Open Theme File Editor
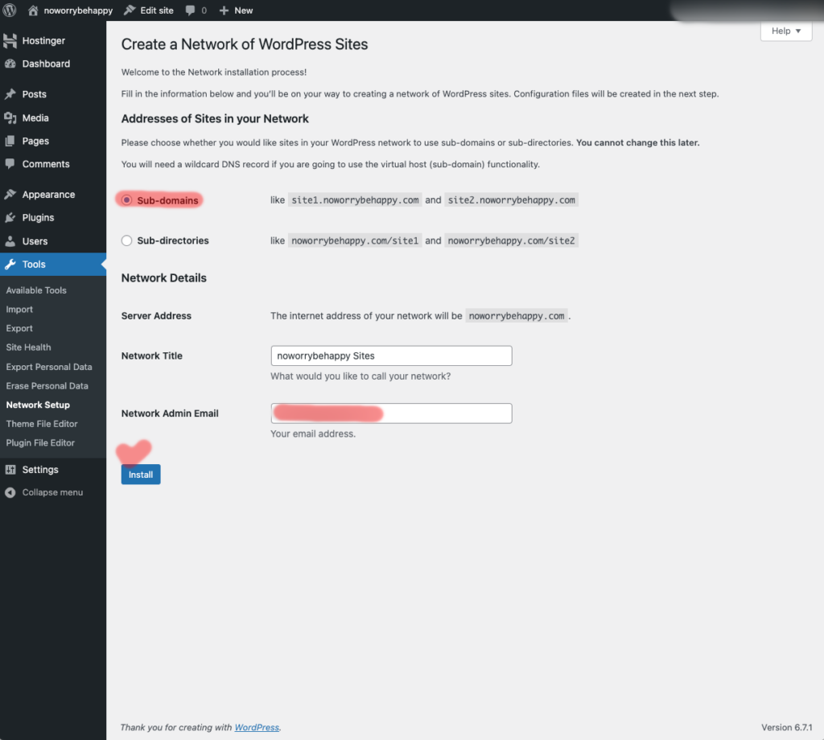824x740 pixels. tap(42, 424)
